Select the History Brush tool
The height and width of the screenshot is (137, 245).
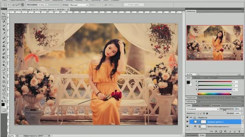tap(4, 49)
